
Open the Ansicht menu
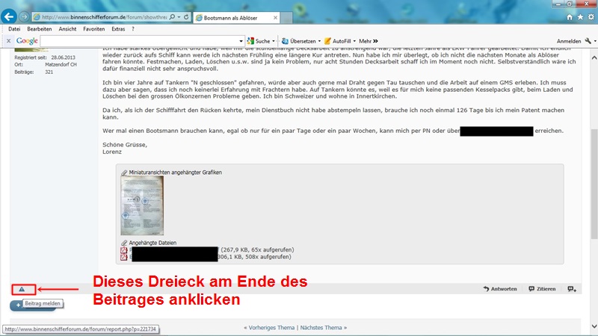67,28
